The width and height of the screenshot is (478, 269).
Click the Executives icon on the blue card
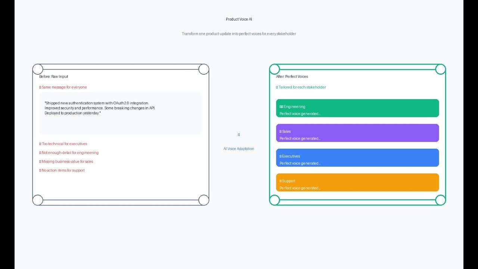tap(280, 156)
